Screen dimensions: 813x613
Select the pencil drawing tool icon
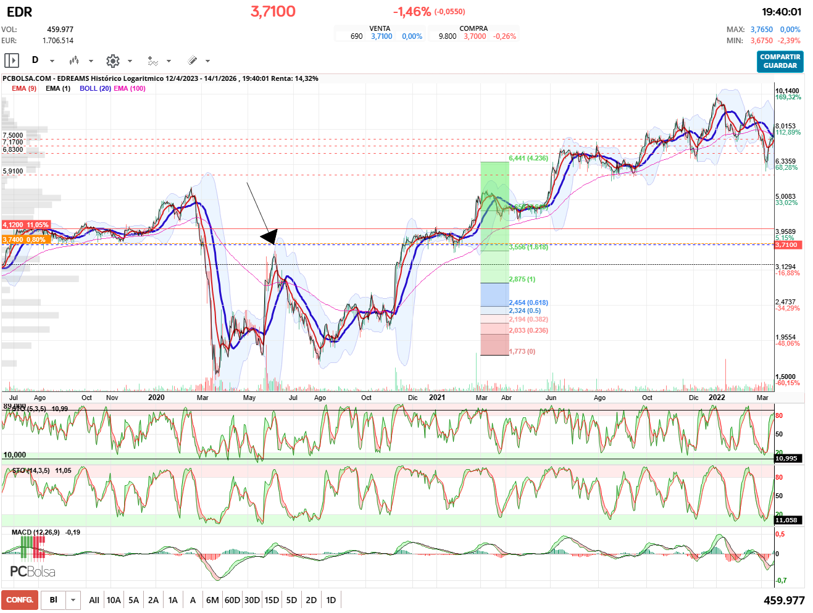[192, 60]
